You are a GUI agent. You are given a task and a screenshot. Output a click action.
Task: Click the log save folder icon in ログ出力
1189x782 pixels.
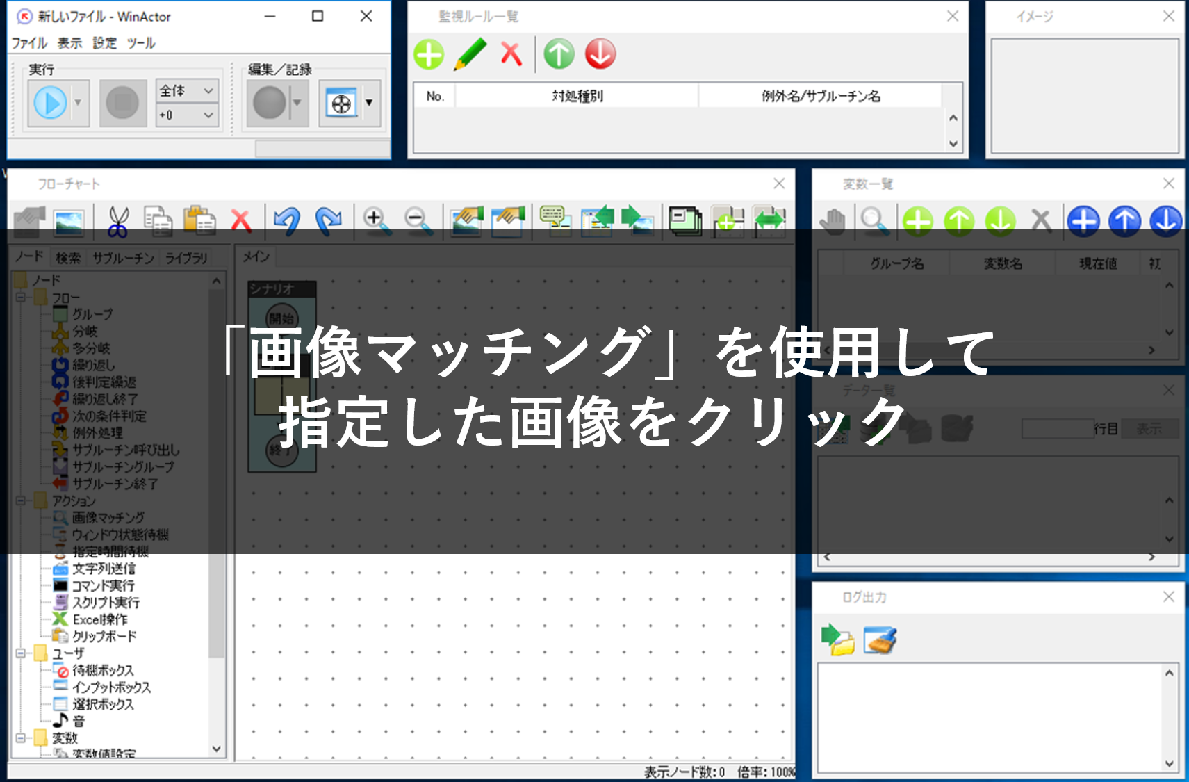(838, 640)
